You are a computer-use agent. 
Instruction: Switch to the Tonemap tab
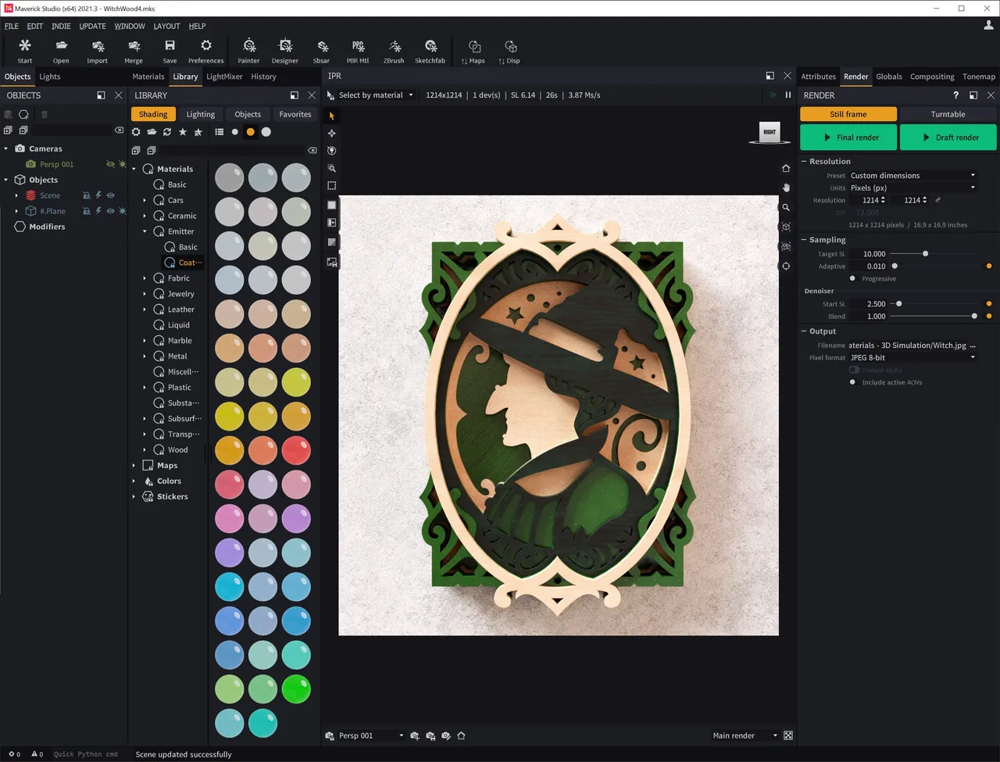tap(979, 77)
